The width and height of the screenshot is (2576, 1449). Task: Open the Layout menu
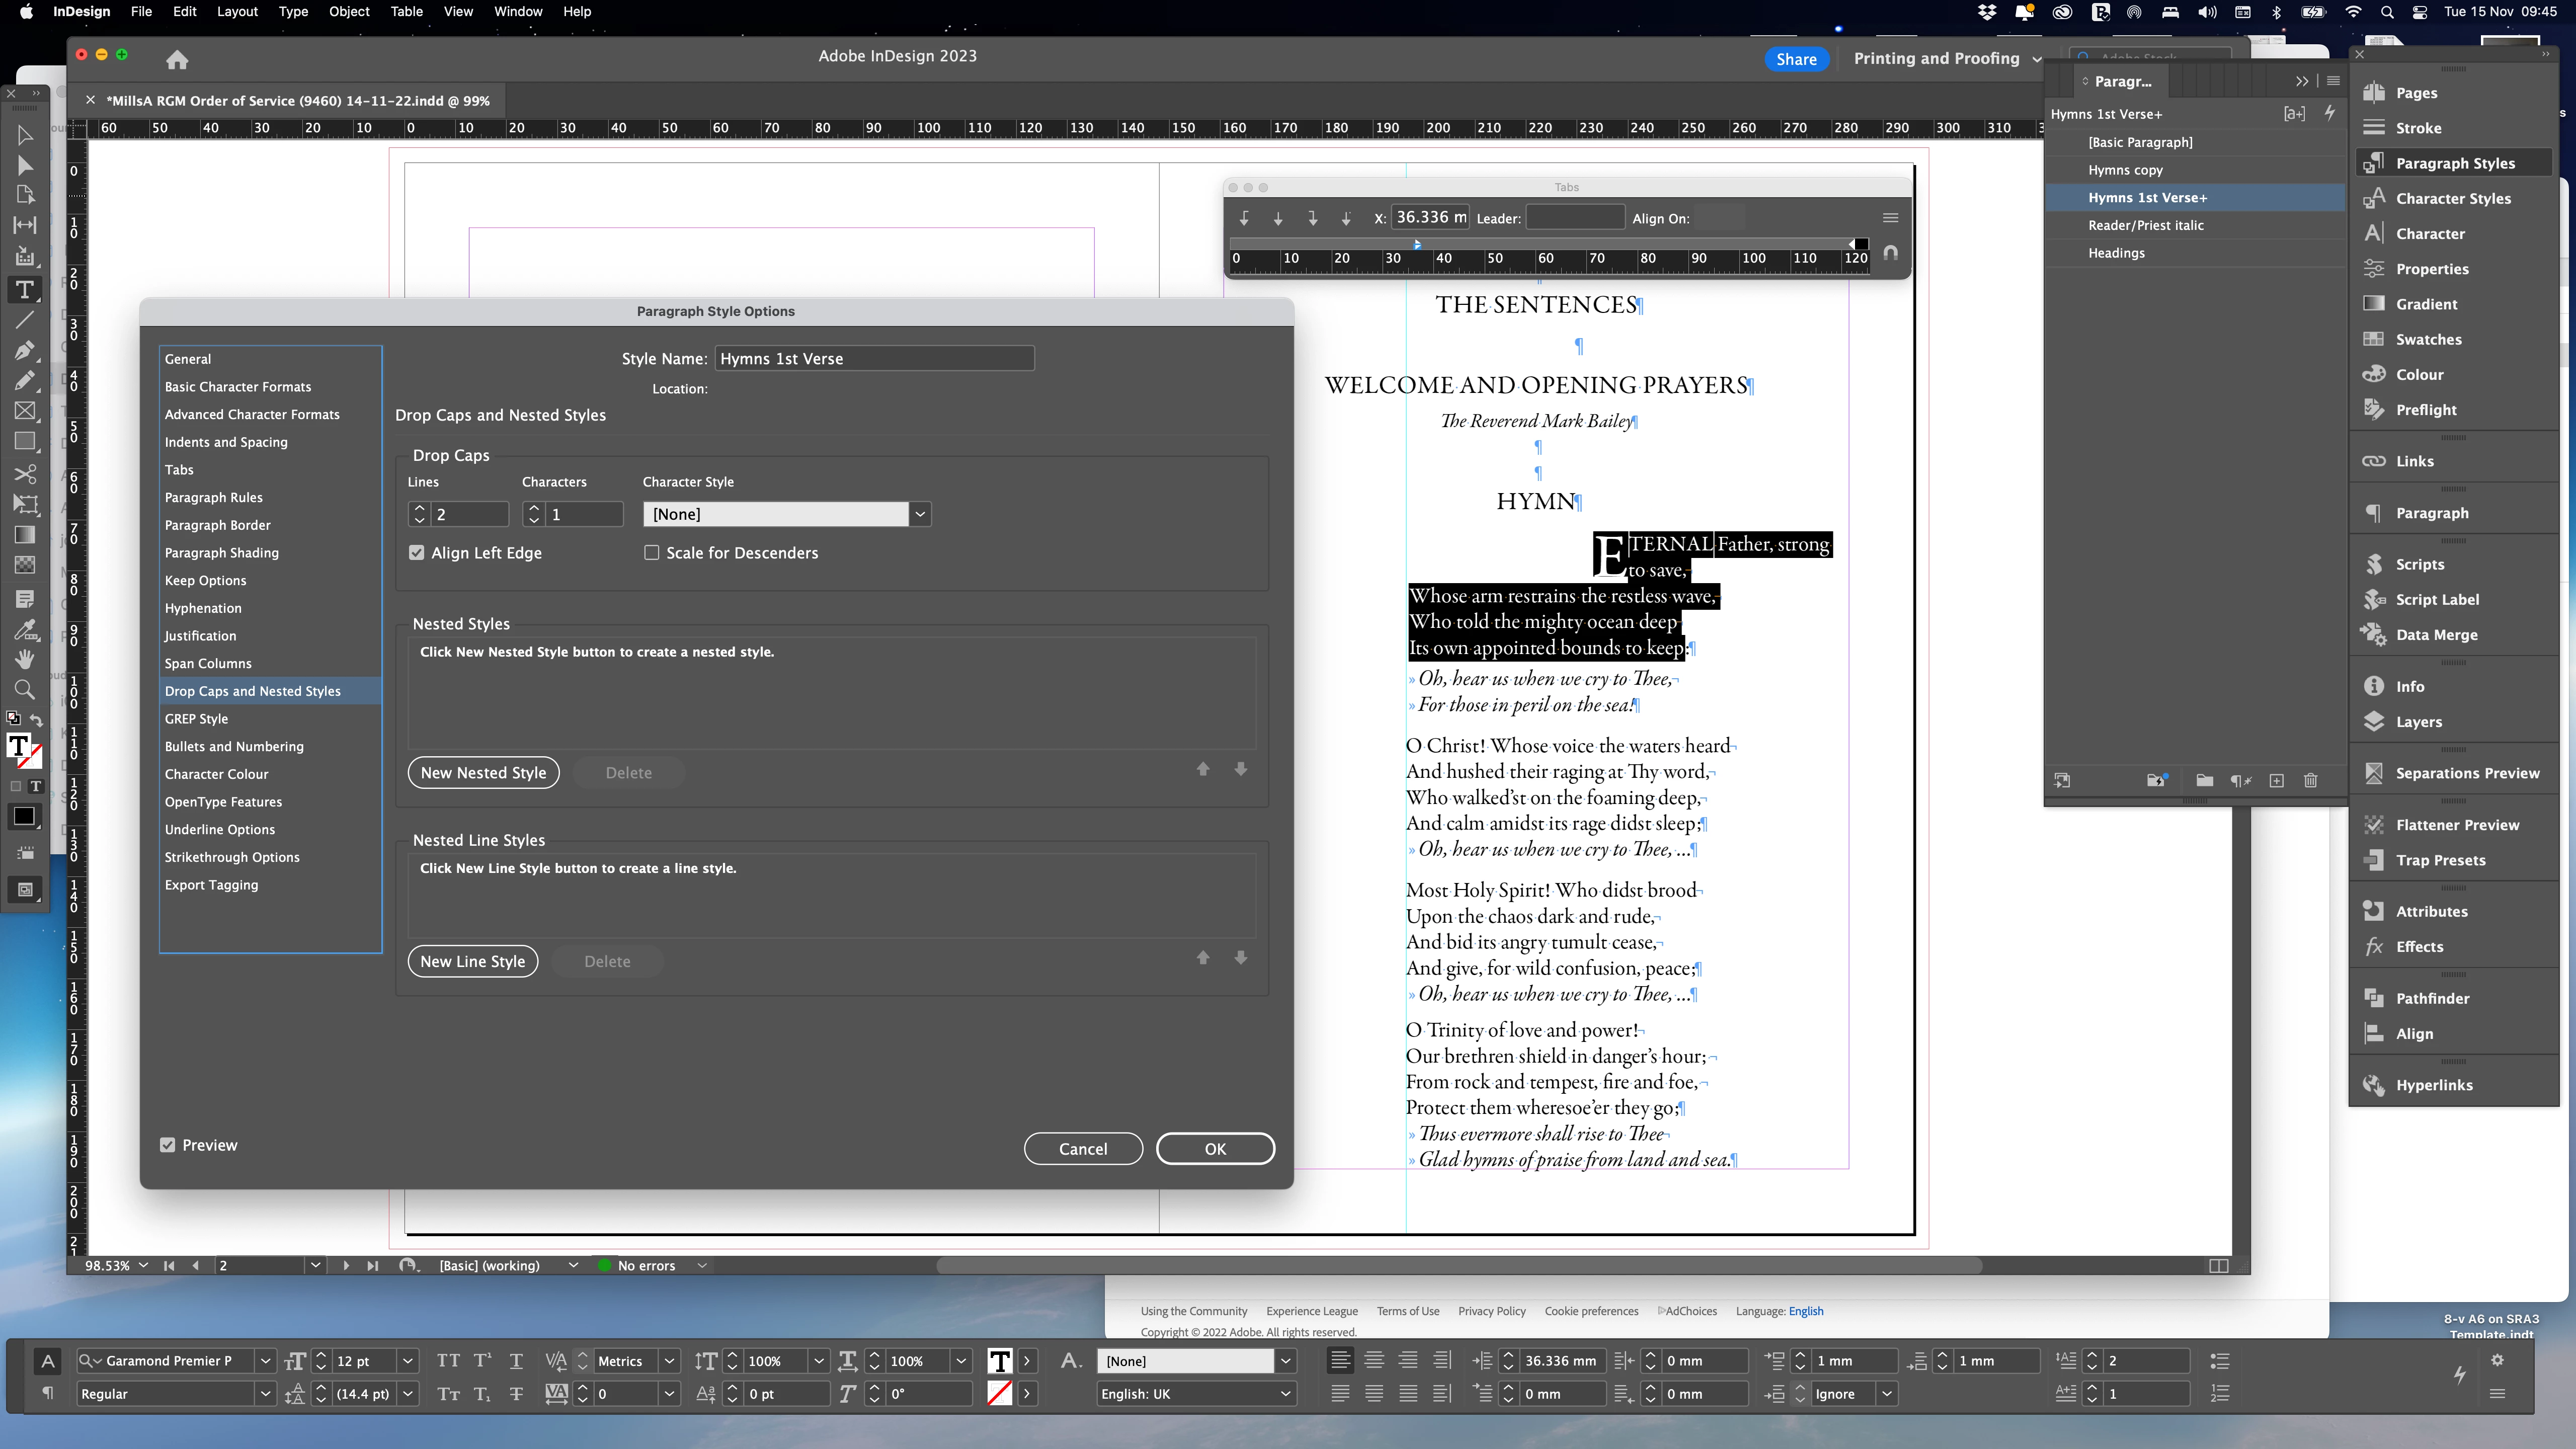(x=237, y=12)
